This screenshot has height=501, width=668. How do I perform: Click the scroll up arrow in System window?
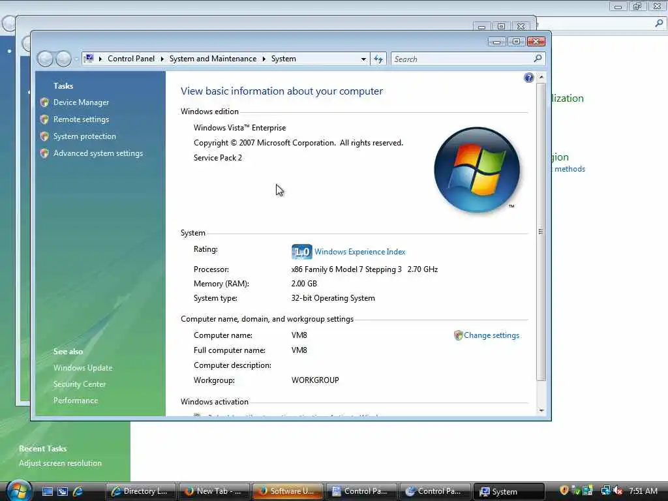pyautogui.click(x=541, y=78)
